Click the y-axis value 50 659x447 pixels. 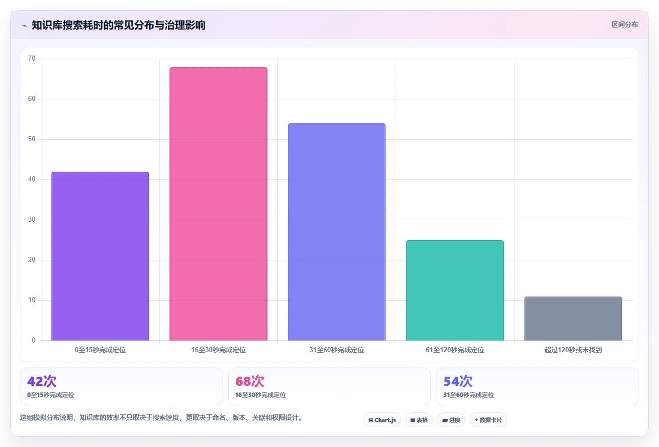tap(32, 139)
